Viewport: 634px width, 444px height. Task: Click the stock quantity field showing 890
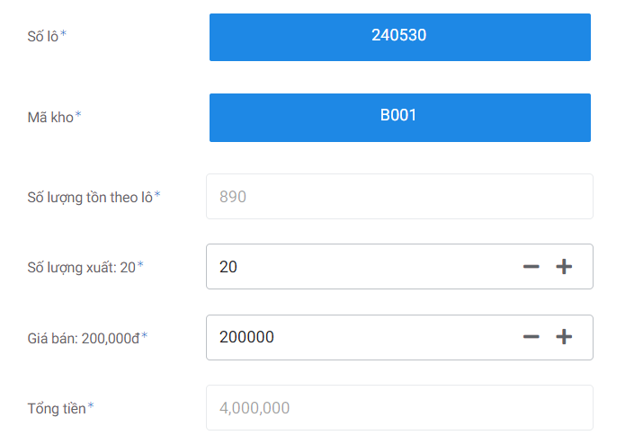(399, 196)
